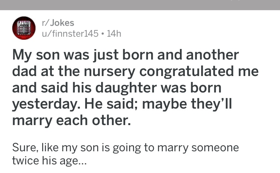
Task: Open the post title beginning 'My son was'
Action: point(135,87)
